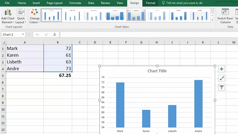Click the Karen bar in chart
Screen dimensions: 238x134
(x=146, y=119)
